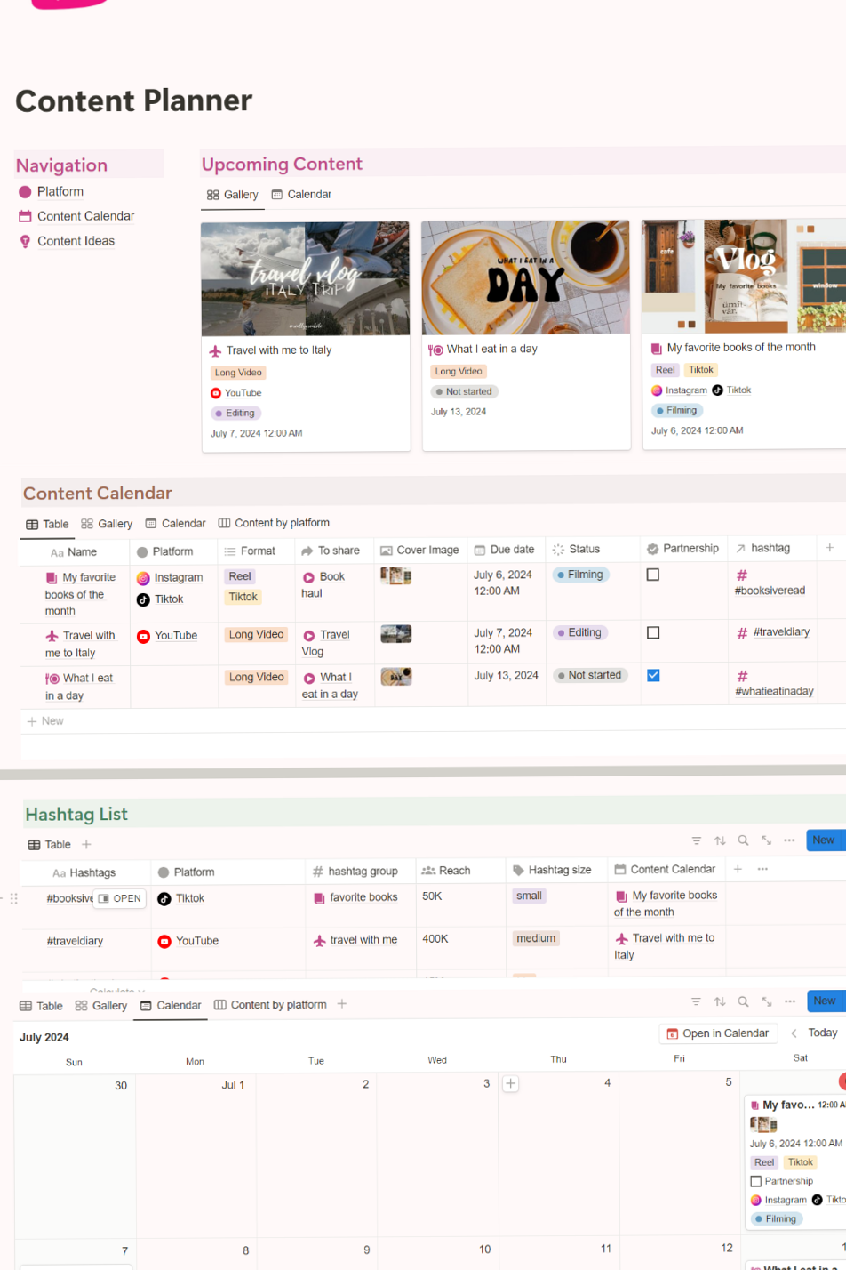The image size is (846, 1270).
Task: Open the Hashtag size column header menu
Action: tap(558, 870)
